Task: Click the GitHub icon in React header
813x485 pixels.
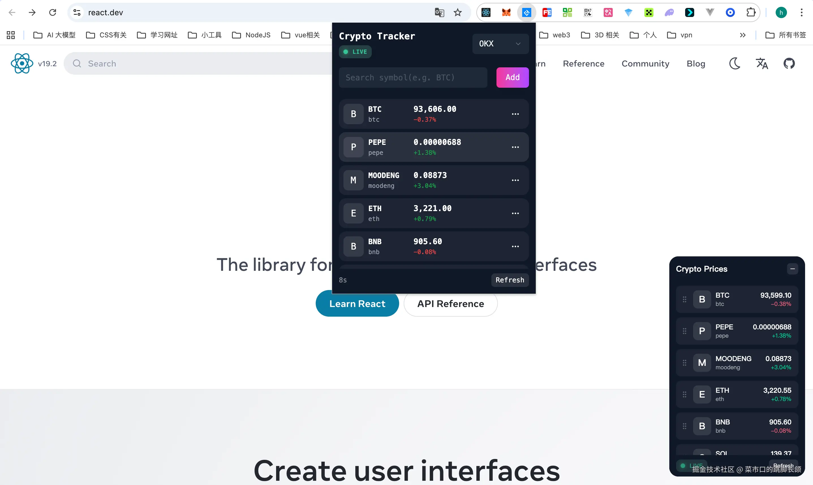Action: click(789, 63)
